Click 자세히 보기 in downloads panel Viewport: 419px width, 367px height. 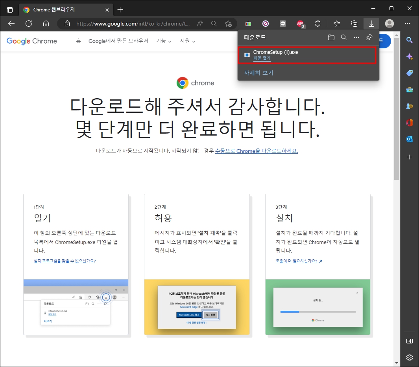click(x=258, y=73)
